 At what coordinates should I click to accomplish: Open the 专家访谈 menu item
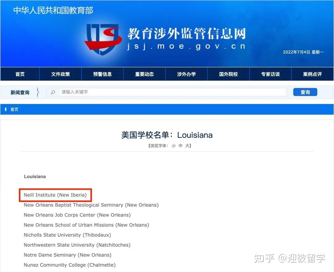coord(270,74)
